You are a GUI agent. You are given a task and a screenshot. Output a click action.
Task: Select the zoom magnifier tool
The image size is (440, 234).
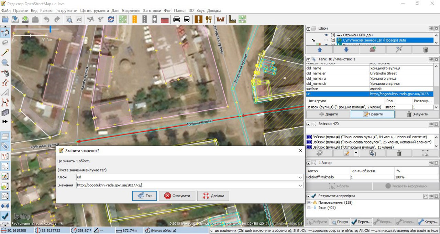pos(5,62)
